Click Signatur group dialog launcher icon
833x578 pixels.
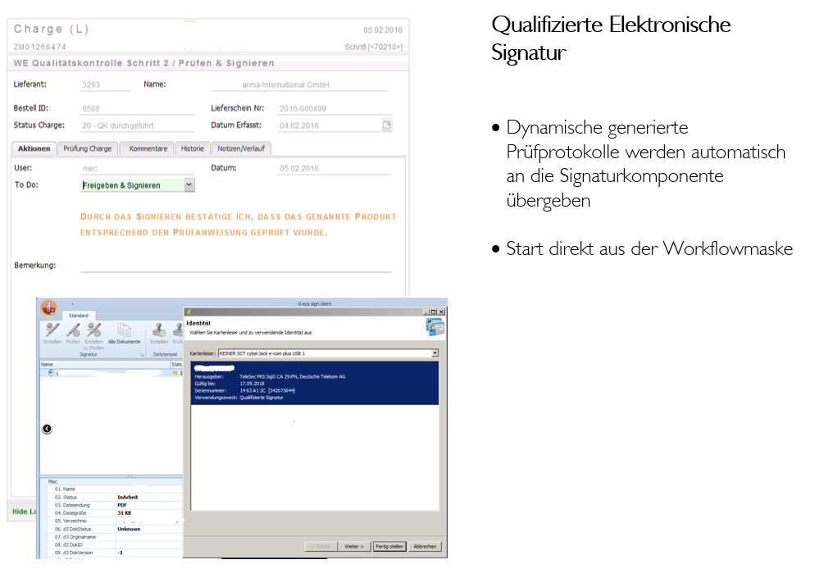(x=142, y=354)
